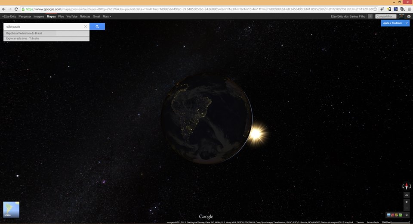Zoom in with the plus button
Image resolution: width=413 pixels, height=224 pixels.
(407, 202)
